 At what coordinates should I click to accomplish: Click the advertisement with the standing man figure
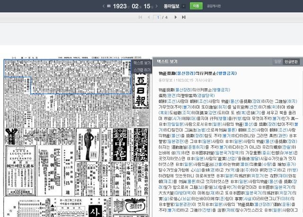tap(88, 145)
